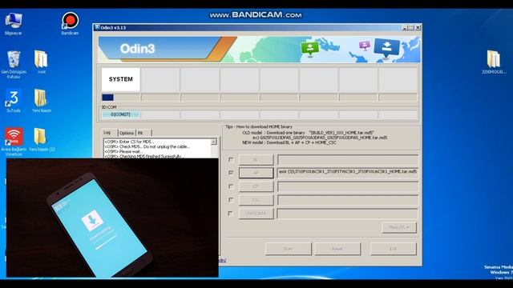
Task: Open the J200H folder at desktop right
Action: point(494,62)
